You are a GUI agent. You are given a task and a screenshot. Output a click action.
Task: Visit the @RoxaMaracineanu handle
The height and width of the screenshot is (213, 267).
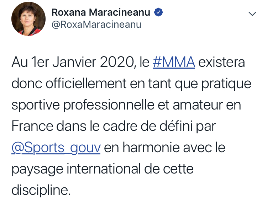(x=96, y=25)
